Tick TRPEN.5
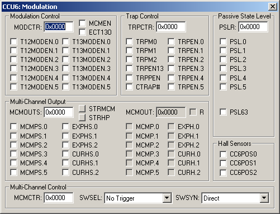The height and width of the screenshot is (214, 280). tap(171, 87)
